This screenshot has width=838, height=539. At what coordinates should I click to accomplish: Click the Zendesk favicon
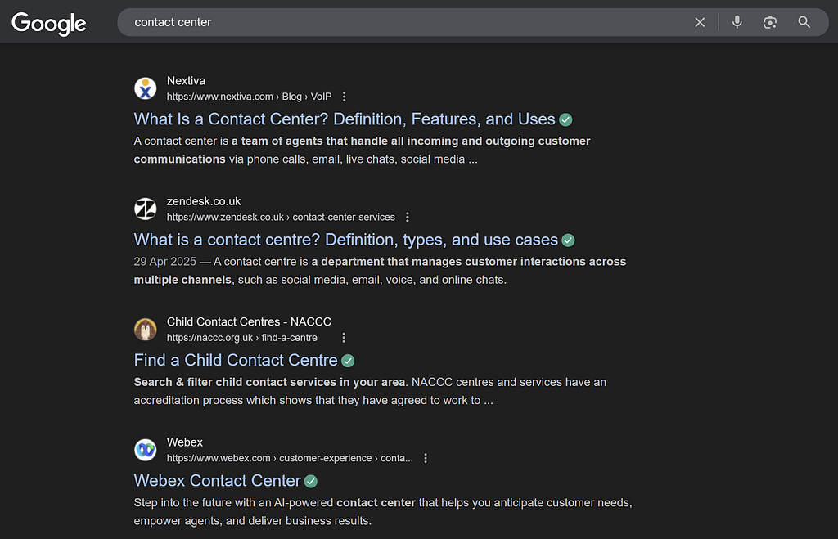[x=146, y=209]
